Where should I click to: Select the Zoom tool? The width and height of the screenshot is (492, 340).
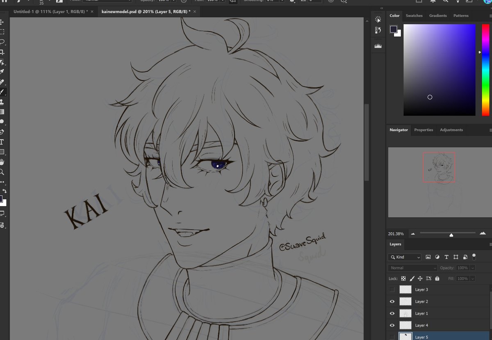[2, 172]
